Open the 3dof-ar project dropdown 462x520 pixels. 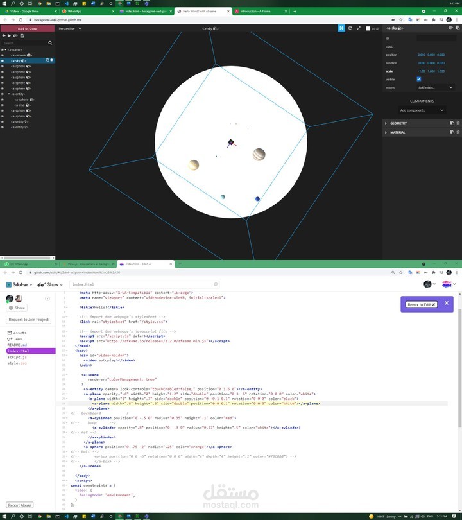19,284
